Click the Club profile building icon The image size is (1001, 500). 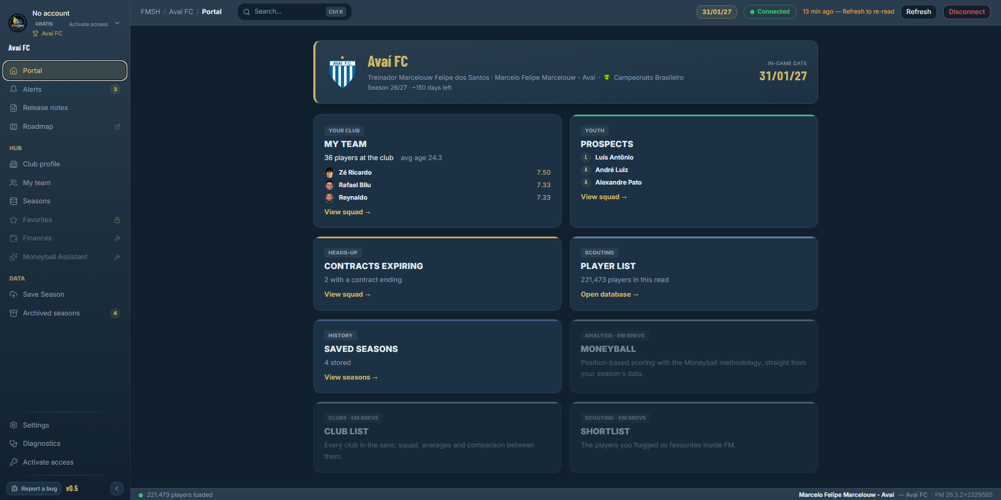click(14, 164)
